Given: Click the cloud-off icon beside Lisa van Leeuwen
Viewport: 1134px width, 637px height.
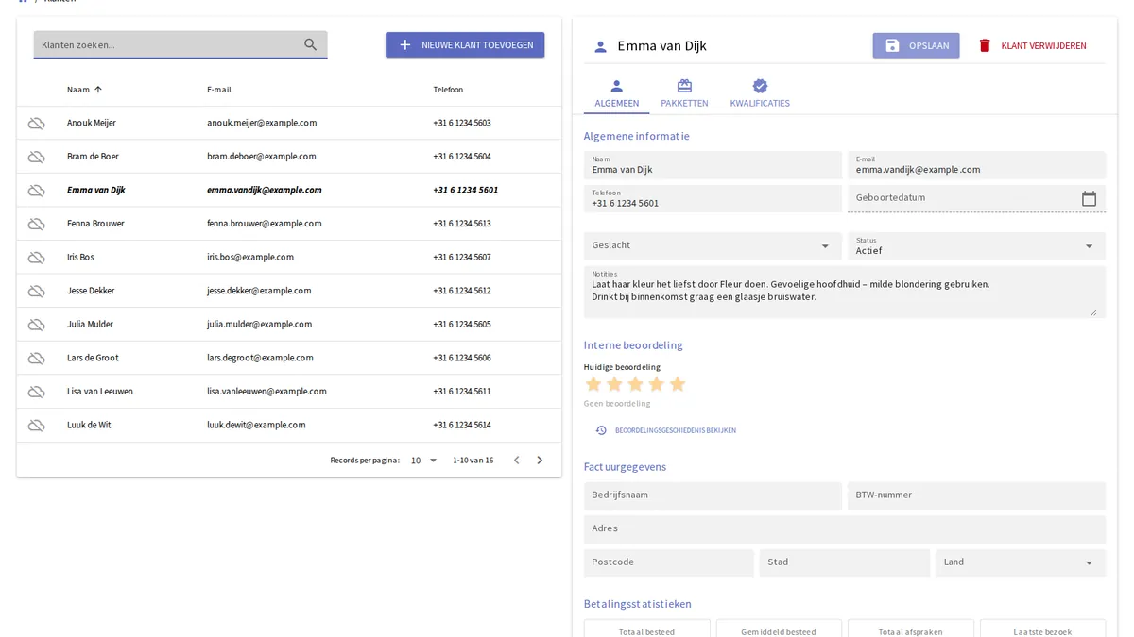Looking at the screenshot, I should coord(36,392).
